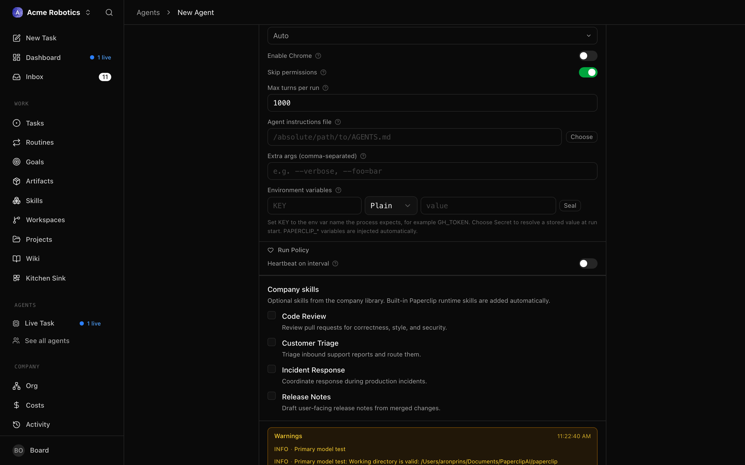Open search with the magnifier icon
The width and height of the screenshot is (745, 465).
109,12
